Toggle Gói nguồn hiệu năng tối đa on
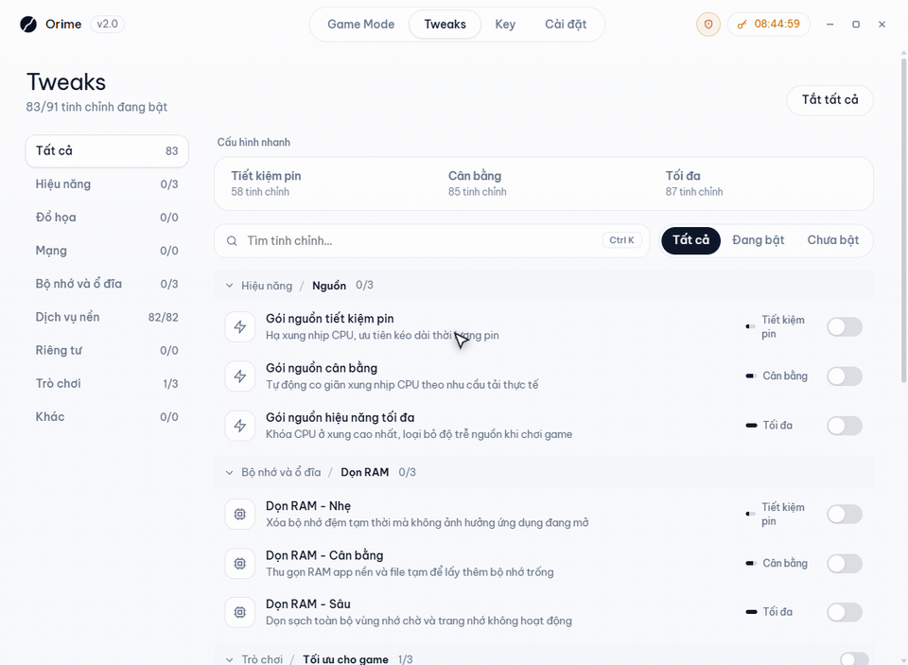908x665 pixels. [845, 426]
